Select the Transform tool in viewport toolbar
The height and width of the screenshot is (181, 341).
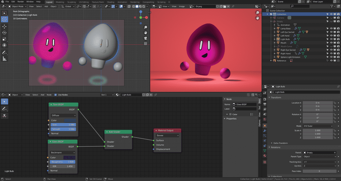click(4, 45)
